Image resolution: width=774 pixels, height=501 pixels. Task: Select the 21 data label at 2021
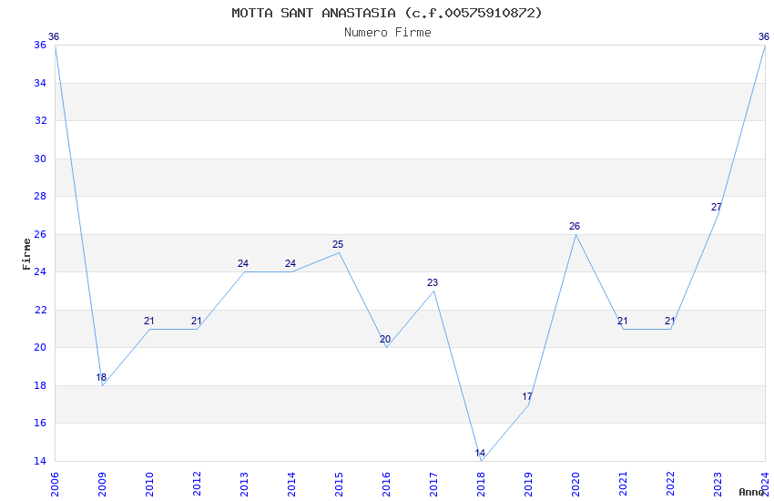(622, 321)
